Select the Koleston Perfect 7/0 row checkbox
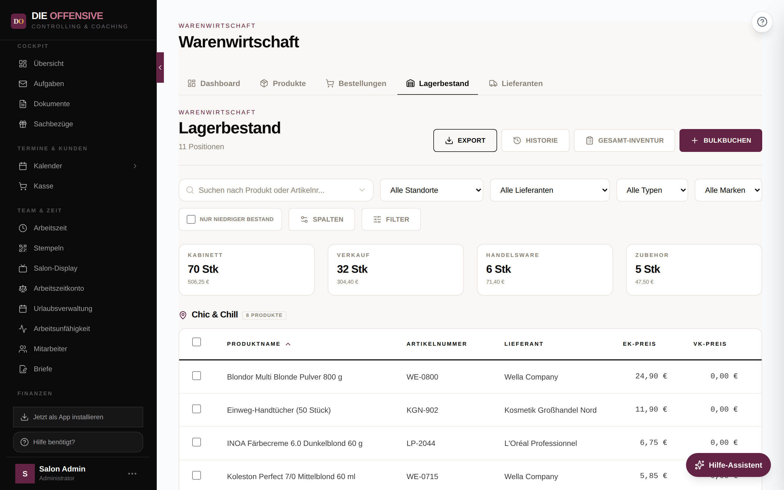This screenshot has width=784, height=490. point(196,475)
